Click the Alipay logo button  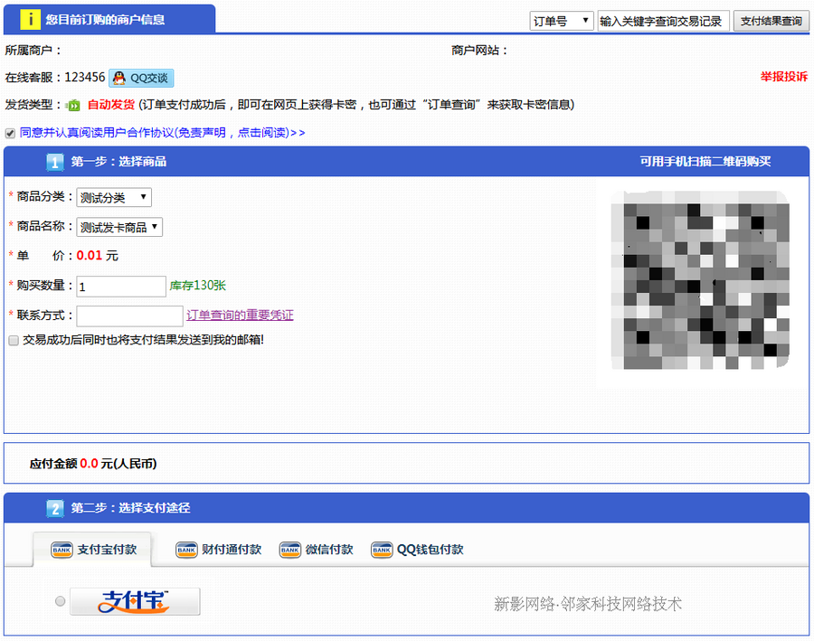coord(135,601)
